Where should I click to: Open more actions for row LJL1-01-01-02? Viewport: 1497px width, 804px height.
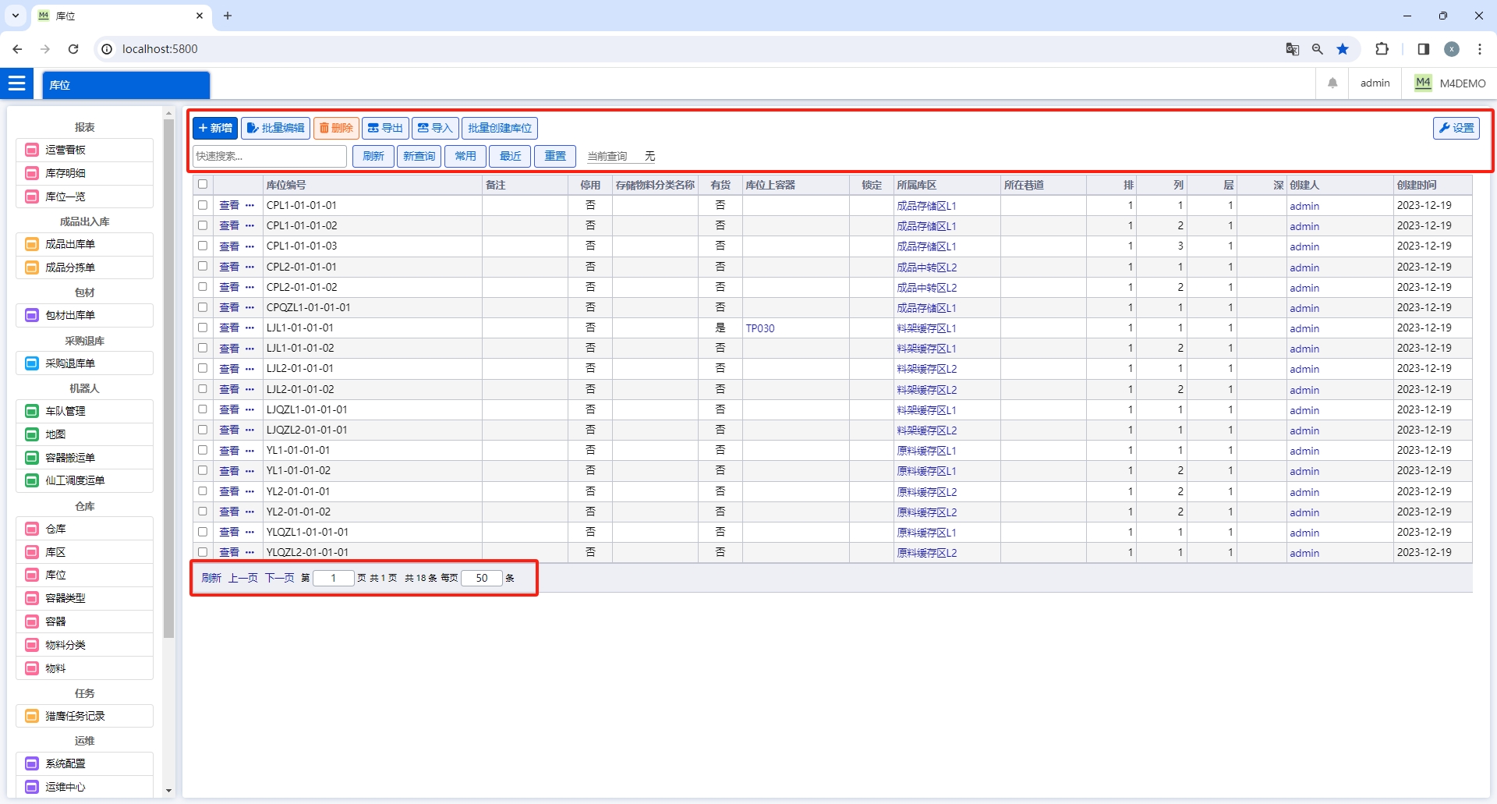(x=249, y=349)
